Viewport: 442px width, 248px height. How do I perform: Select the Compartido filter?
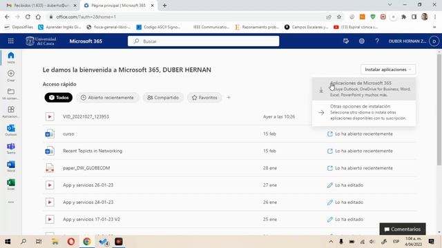click(x=163, y=98)
